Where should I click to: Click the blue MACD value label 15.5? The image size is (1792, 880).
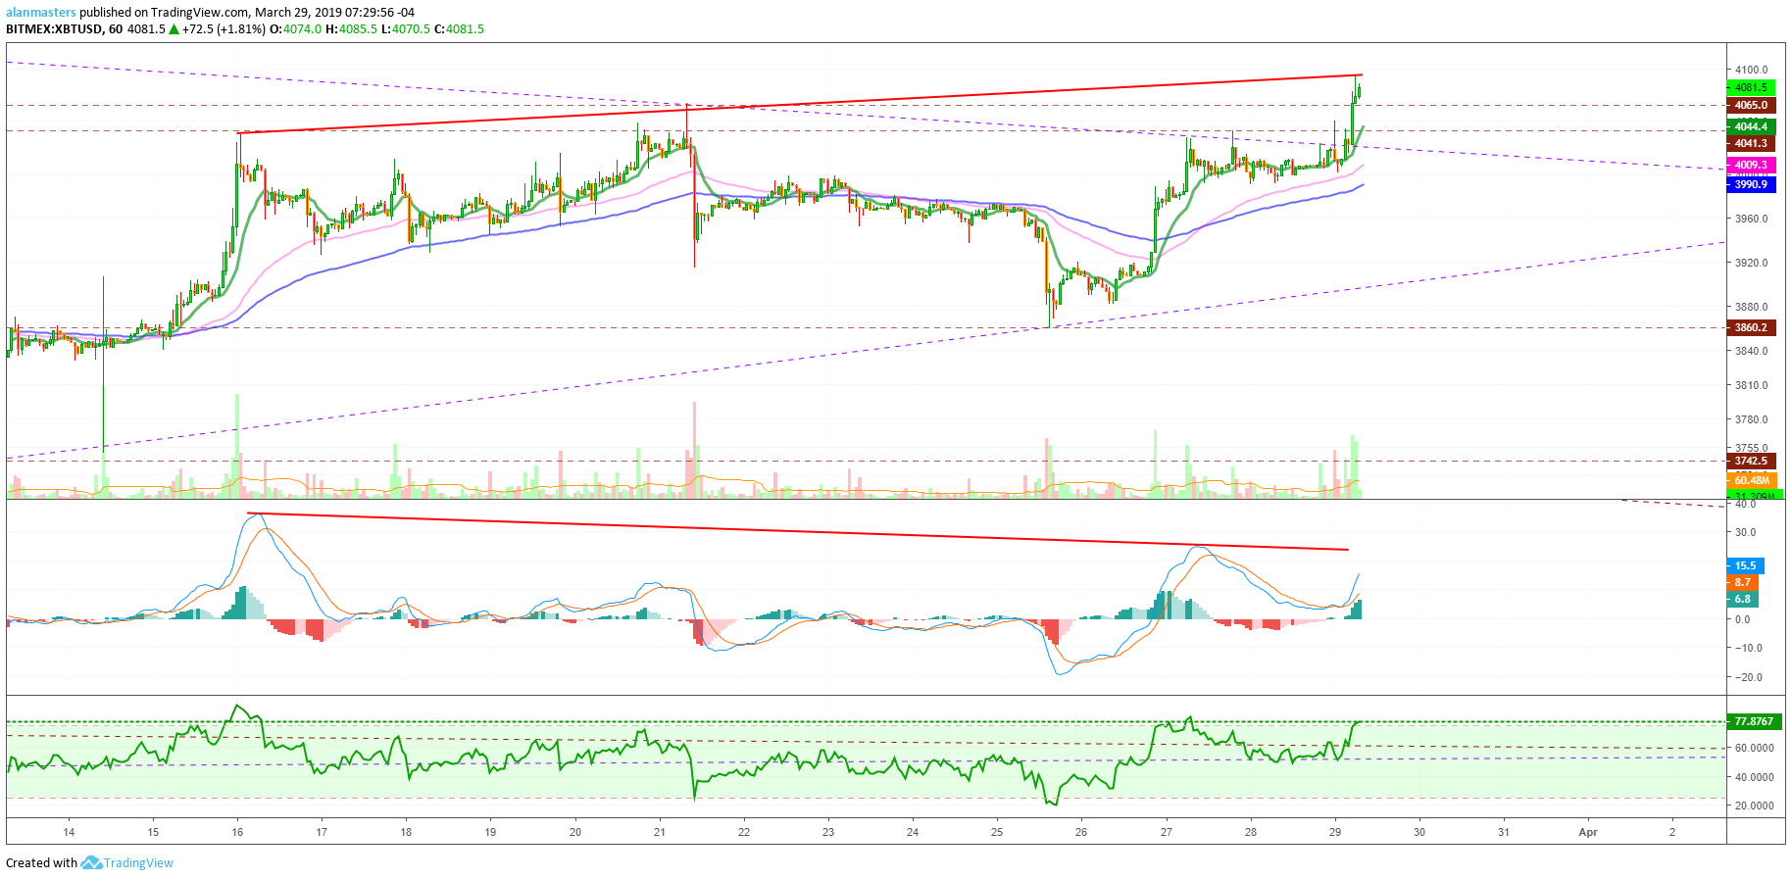coord(1745,565)
